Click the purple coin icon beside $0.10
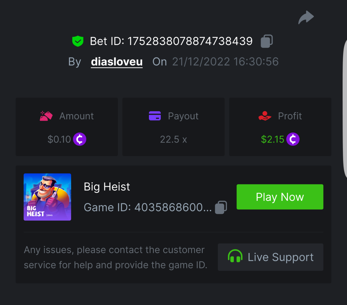Screen dimensions: 347x305 pos(80,139)
